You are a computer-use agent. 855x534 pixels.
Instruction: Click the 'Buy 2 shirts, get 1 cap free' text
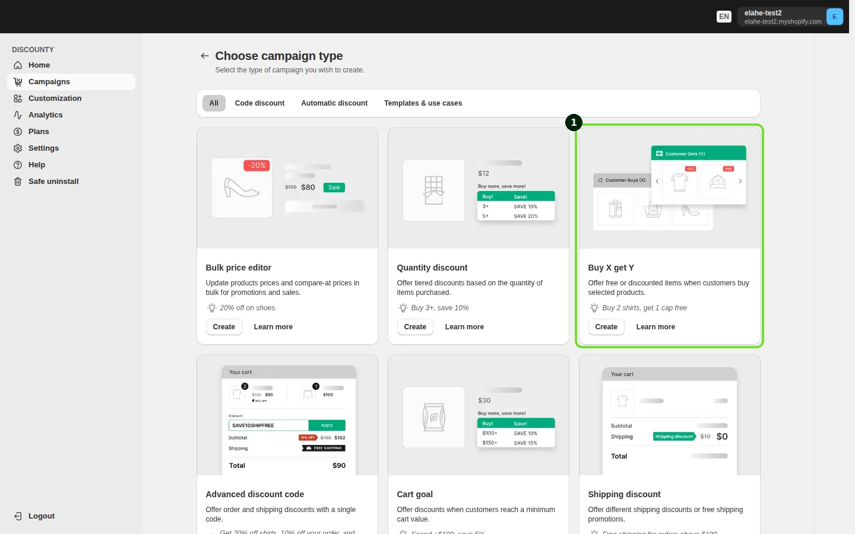(644, 308)
